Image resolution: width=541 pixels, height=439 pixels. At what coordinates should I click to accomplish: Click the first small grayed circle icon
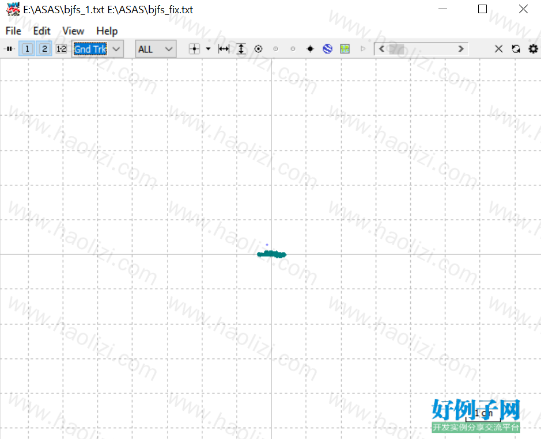[x=275, y=49]
